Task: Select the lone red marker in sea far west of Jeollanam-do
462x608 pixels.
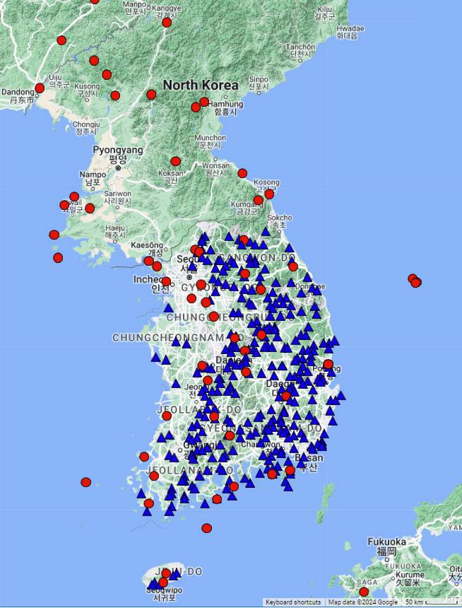Action: click(86, 482)
